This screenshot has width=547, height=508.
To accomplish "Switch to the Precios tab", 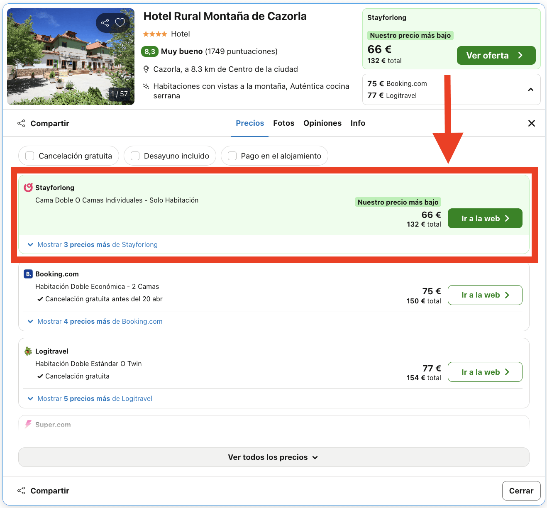I will coord(250,123).
